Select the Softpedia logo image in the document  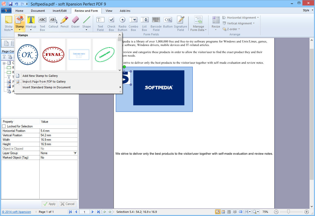[159, 88]
